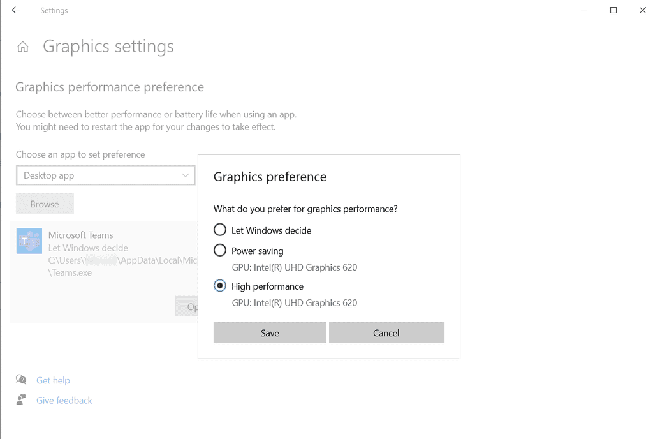
Task: Click the Give feedback person icon
Action: tap(21, 400)
